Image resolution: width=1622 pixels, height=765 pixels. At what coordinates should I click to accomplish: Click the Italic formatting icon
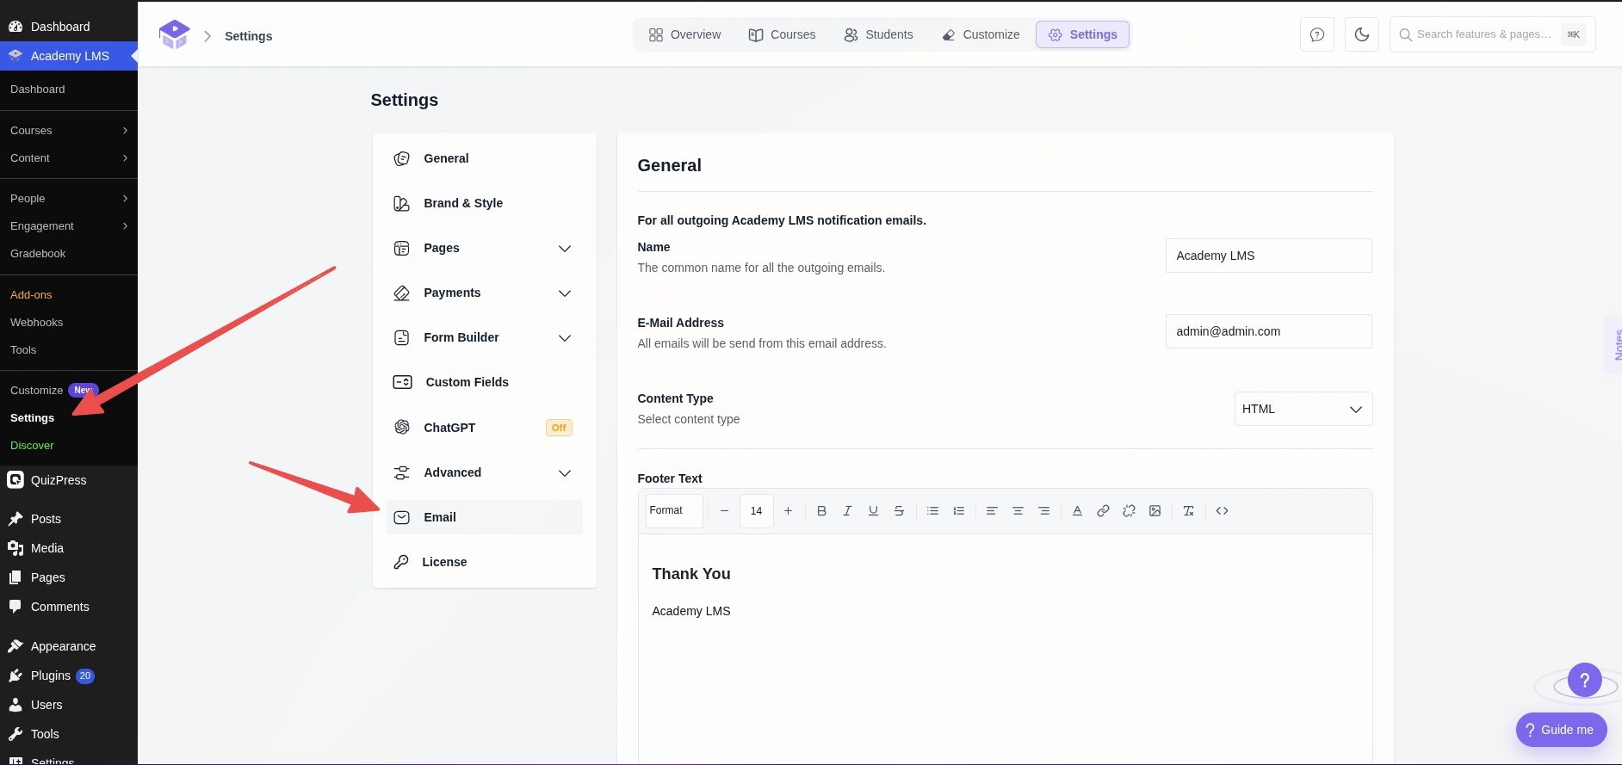click(x=847, y=511)
